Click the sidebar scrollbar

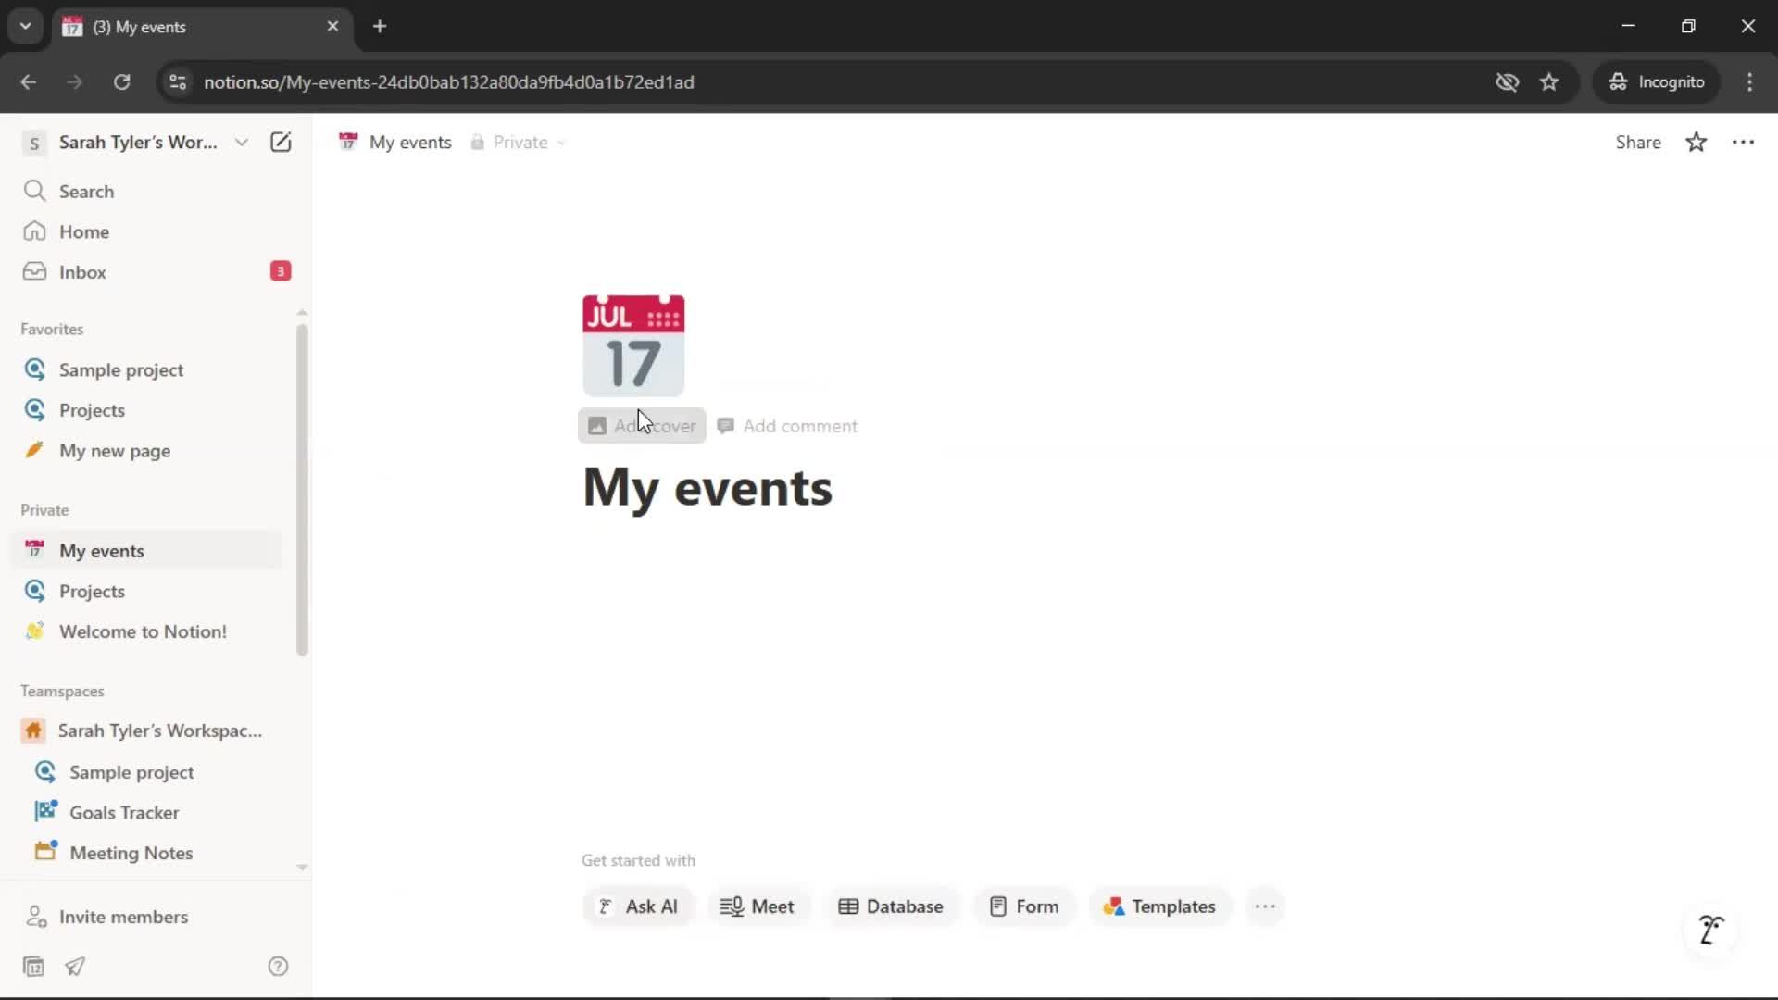[302, 490]
